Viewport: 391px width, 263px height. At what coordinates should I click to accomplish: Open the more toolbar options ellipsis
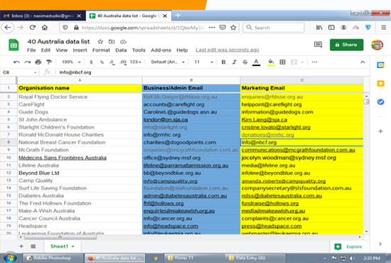(x=314, y=62)
